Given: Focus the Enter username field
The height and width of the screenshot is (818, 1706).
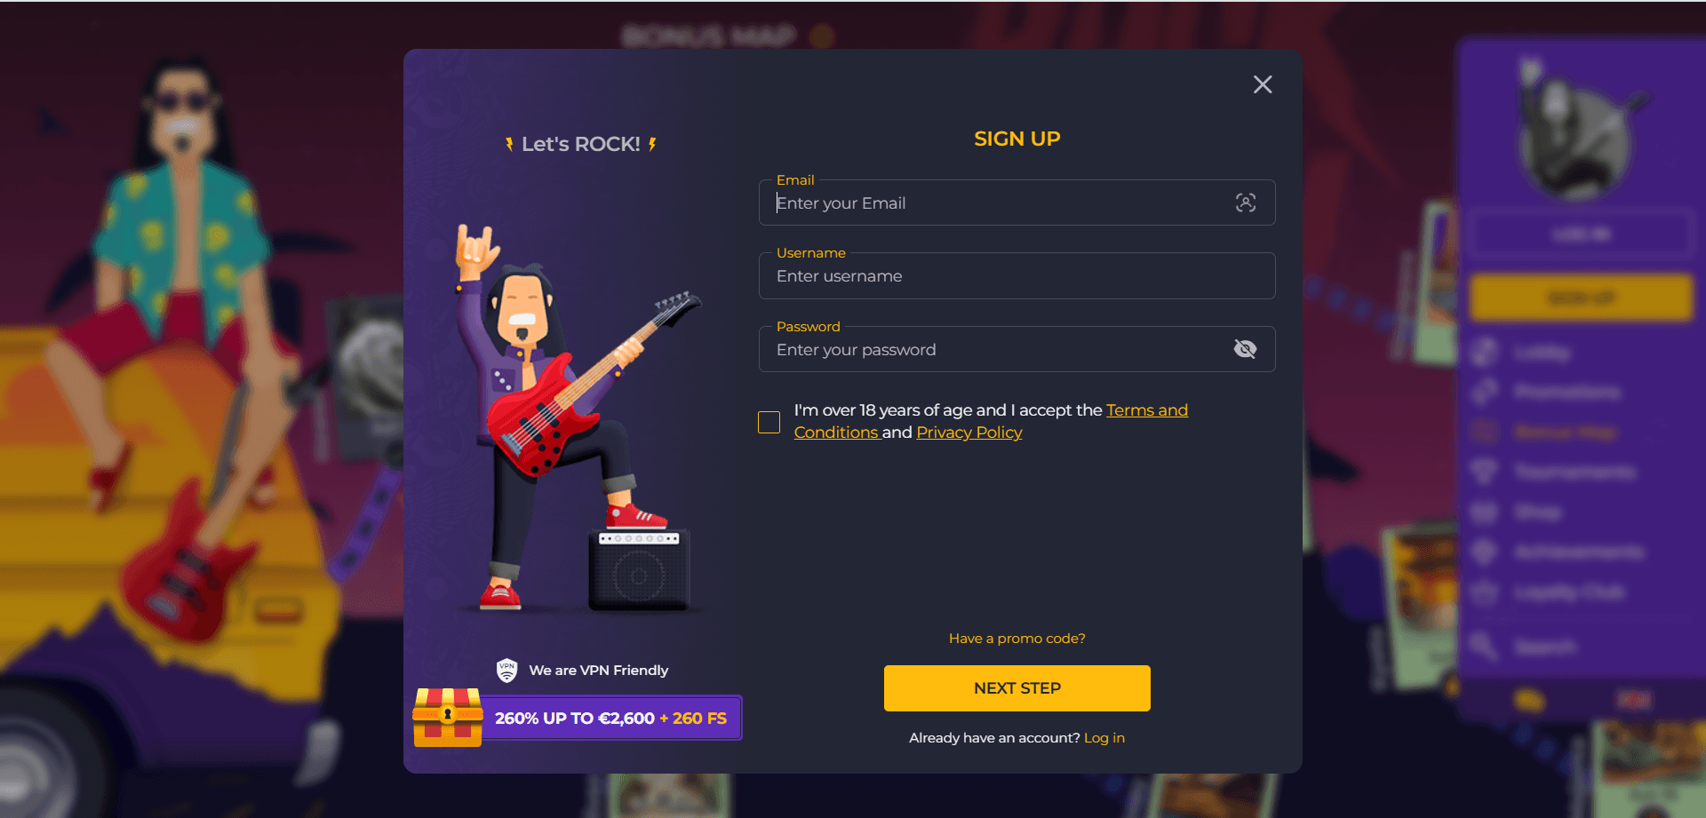Looking at the screenshot, I should (1016, 276).
